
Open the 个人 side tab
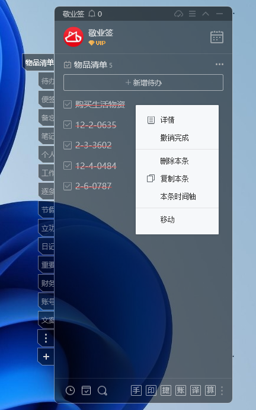coord(46,154)
